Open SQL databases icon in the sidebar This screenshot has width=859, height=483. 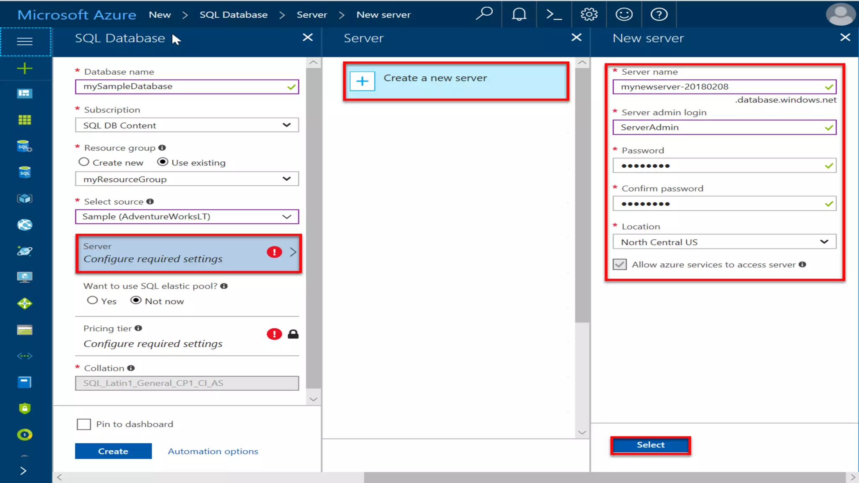25,172
